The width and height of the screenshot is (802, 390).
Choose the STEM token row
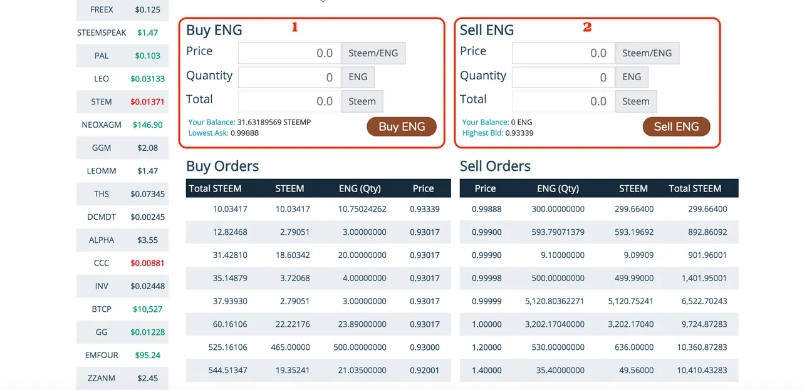pyautogui.click(x=122, y=101)
